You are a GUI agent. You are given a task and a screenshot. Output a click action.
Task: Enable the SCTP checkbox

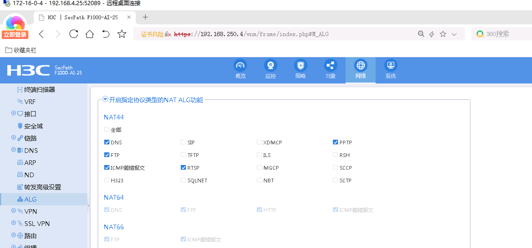tap(336, 180)
